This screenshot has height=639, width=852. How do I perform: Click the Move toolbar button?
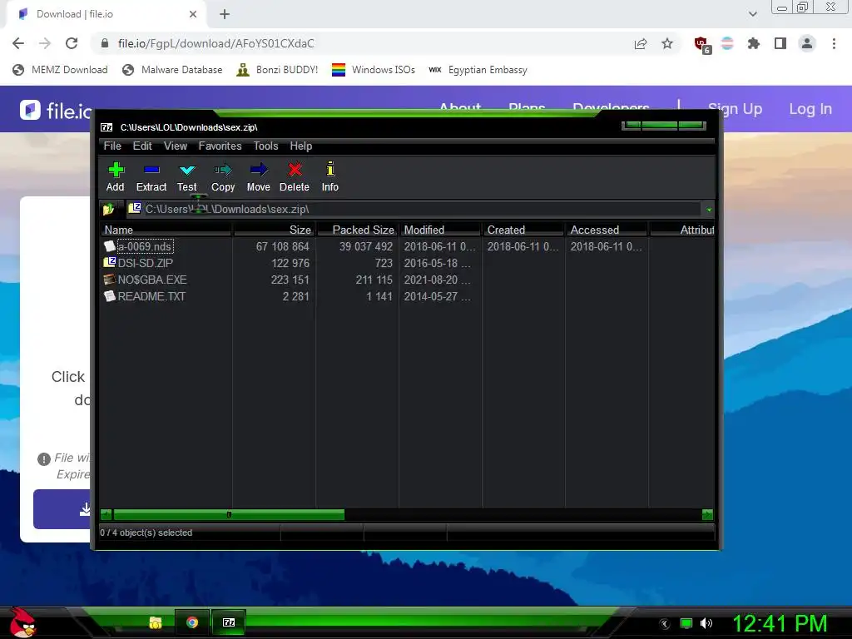coord(259,177)
